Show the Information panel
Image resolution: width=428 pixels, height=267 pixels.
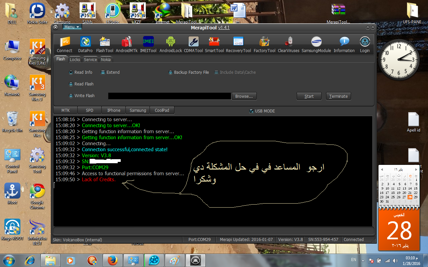344,44
